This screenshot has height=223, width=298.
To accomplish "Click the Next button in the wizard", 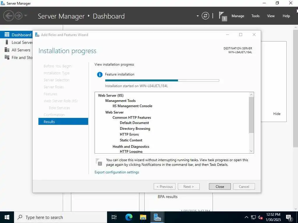I will pos(189,187).
